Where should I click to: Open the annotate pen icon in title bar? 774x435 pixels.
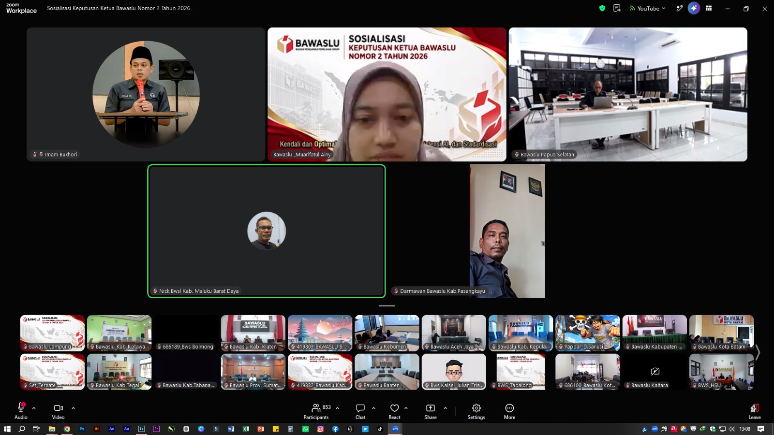[x=679, y=8]
